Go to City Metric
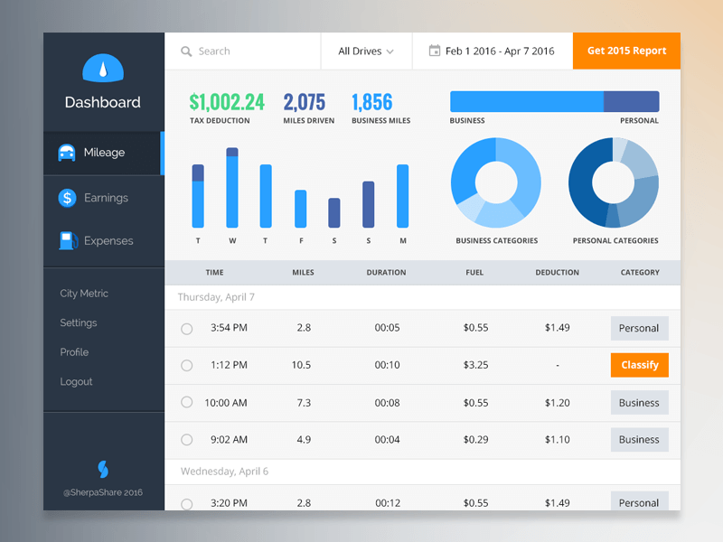723x542 pixels. [84, 294]
